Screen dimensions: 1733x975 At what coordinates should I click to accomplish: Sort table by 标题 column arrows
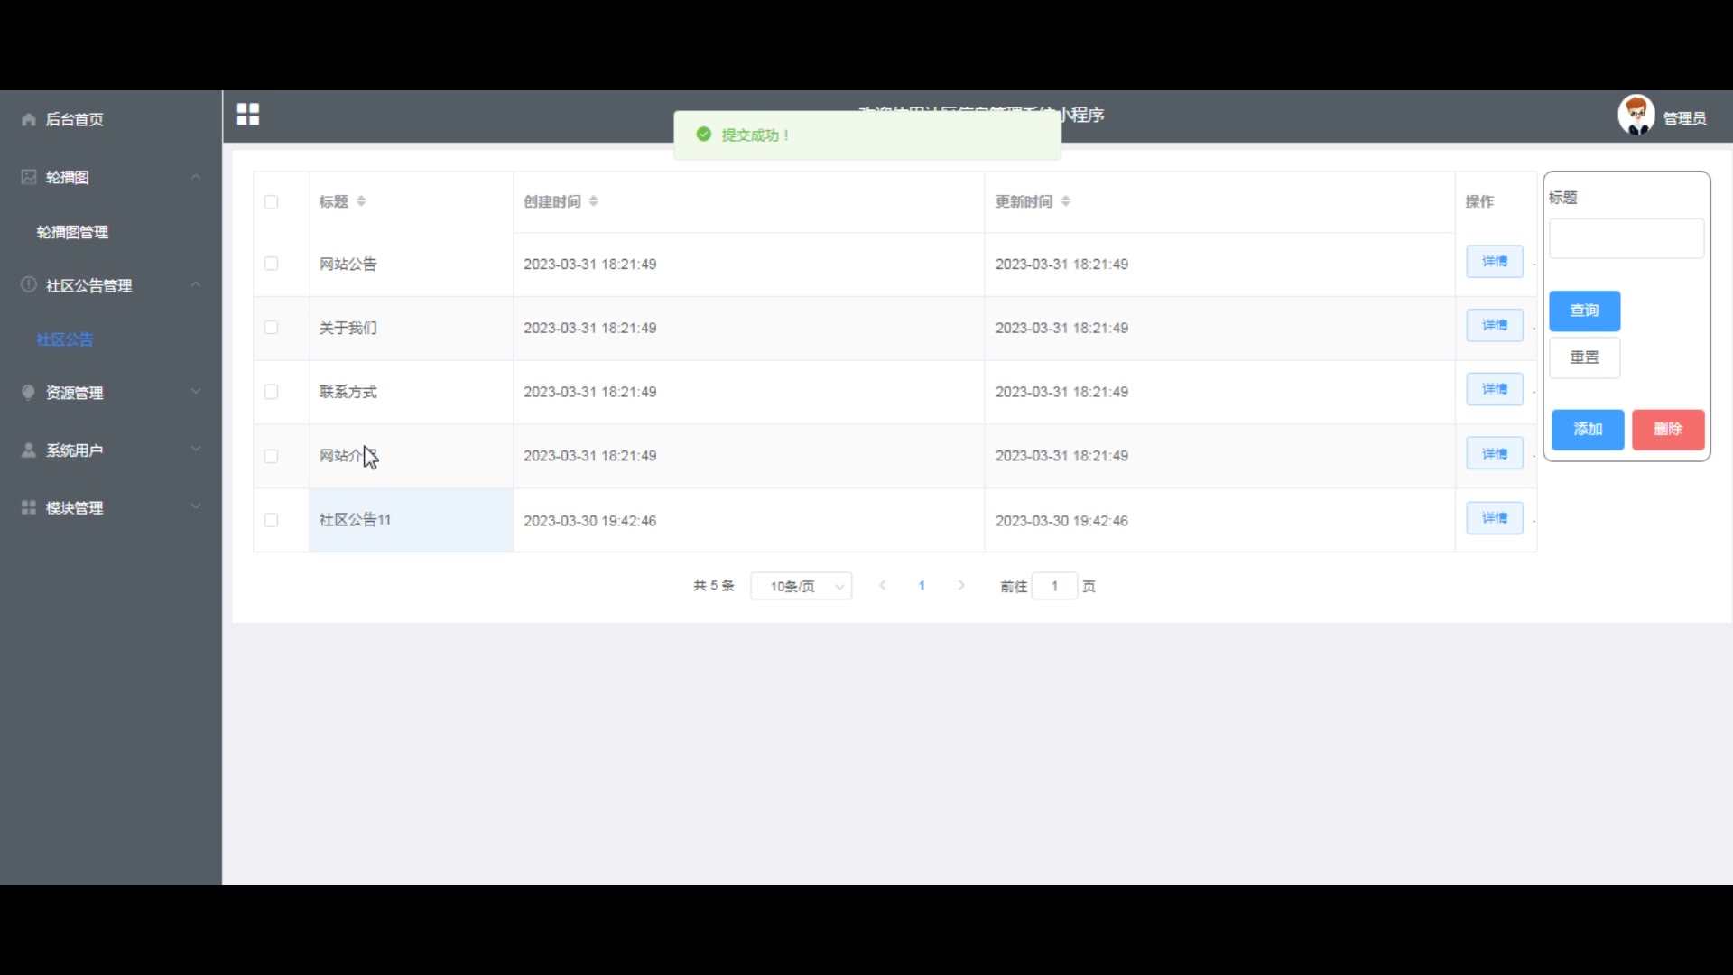tap(361, 201)
